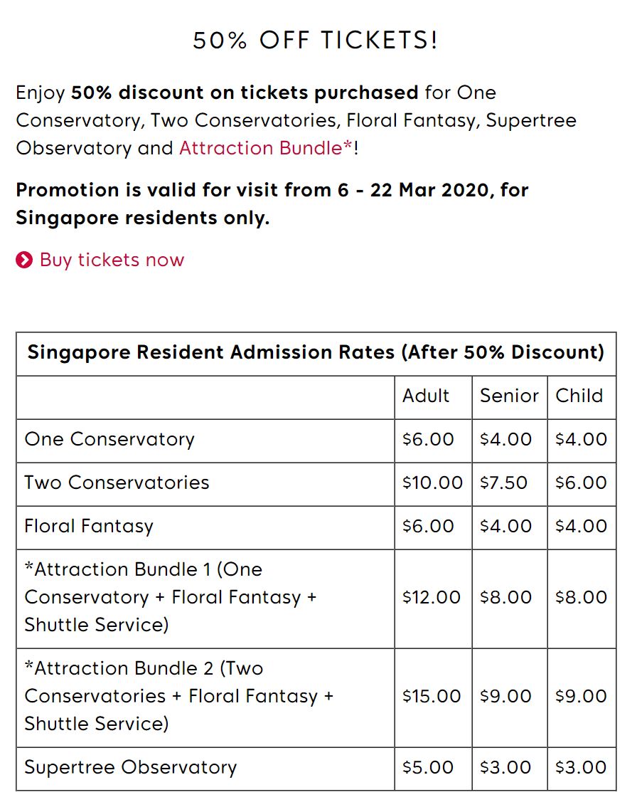Click the Floral Fantasy row label
637x812 pixels.
click(89, 527)
